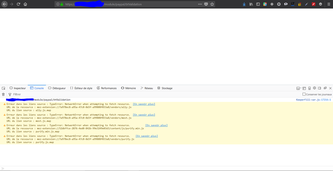
Task: Click the resource URL ending content/js/purify.min.js
Action: [91, 128]
